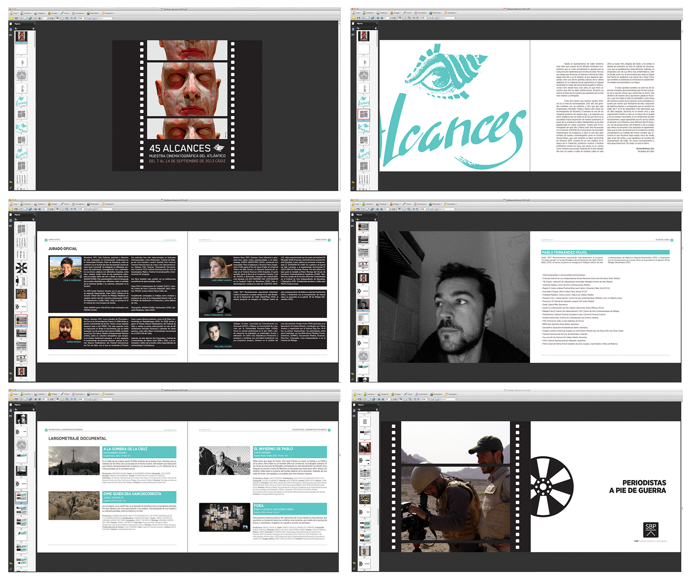Viewport: 690px width, 579px height.
Task: Click the open folder icon in Jurado Oficial window
Action: coord(11,209)
